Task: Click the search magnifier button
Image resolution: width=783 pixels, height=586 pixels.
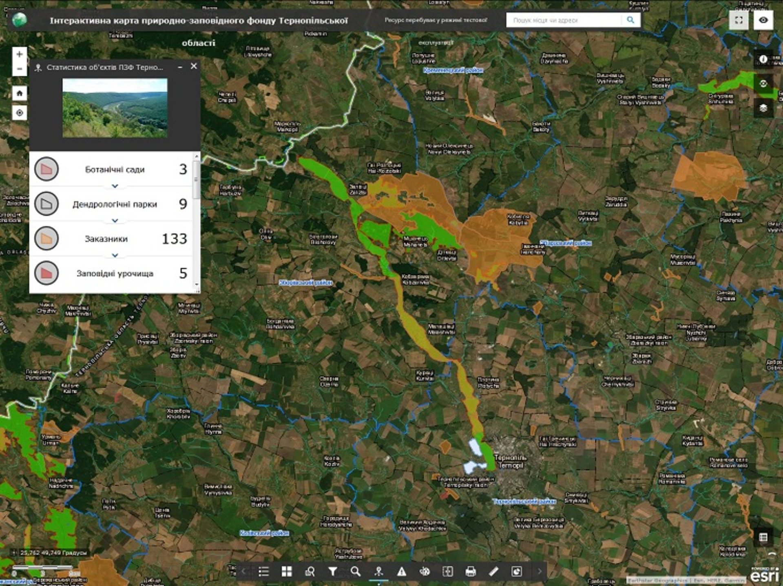Action: coord(630,20)
